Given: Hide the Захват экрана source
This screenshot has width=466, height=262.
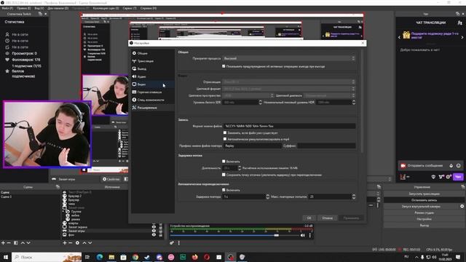Looking at the screenshot, I should pyautogui.click(x=154, y=227).
